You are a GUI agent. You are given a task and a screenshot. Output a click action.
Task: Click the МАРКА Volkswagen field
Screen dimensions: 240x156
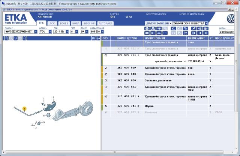pos(226,32)
